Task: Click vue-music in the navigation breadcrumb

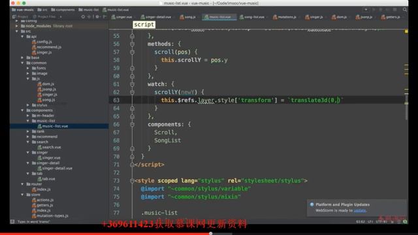Action: 23,10
